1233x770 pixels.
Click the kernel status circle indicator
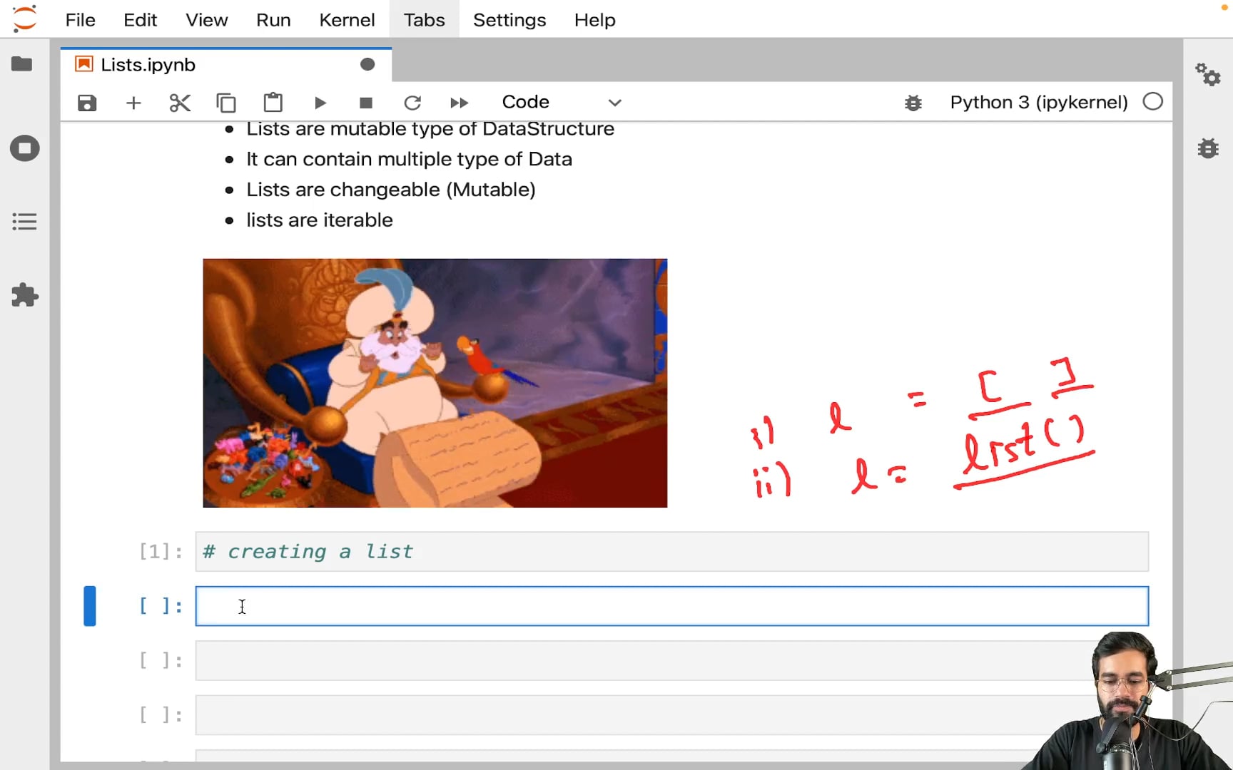coord(1152,102)
